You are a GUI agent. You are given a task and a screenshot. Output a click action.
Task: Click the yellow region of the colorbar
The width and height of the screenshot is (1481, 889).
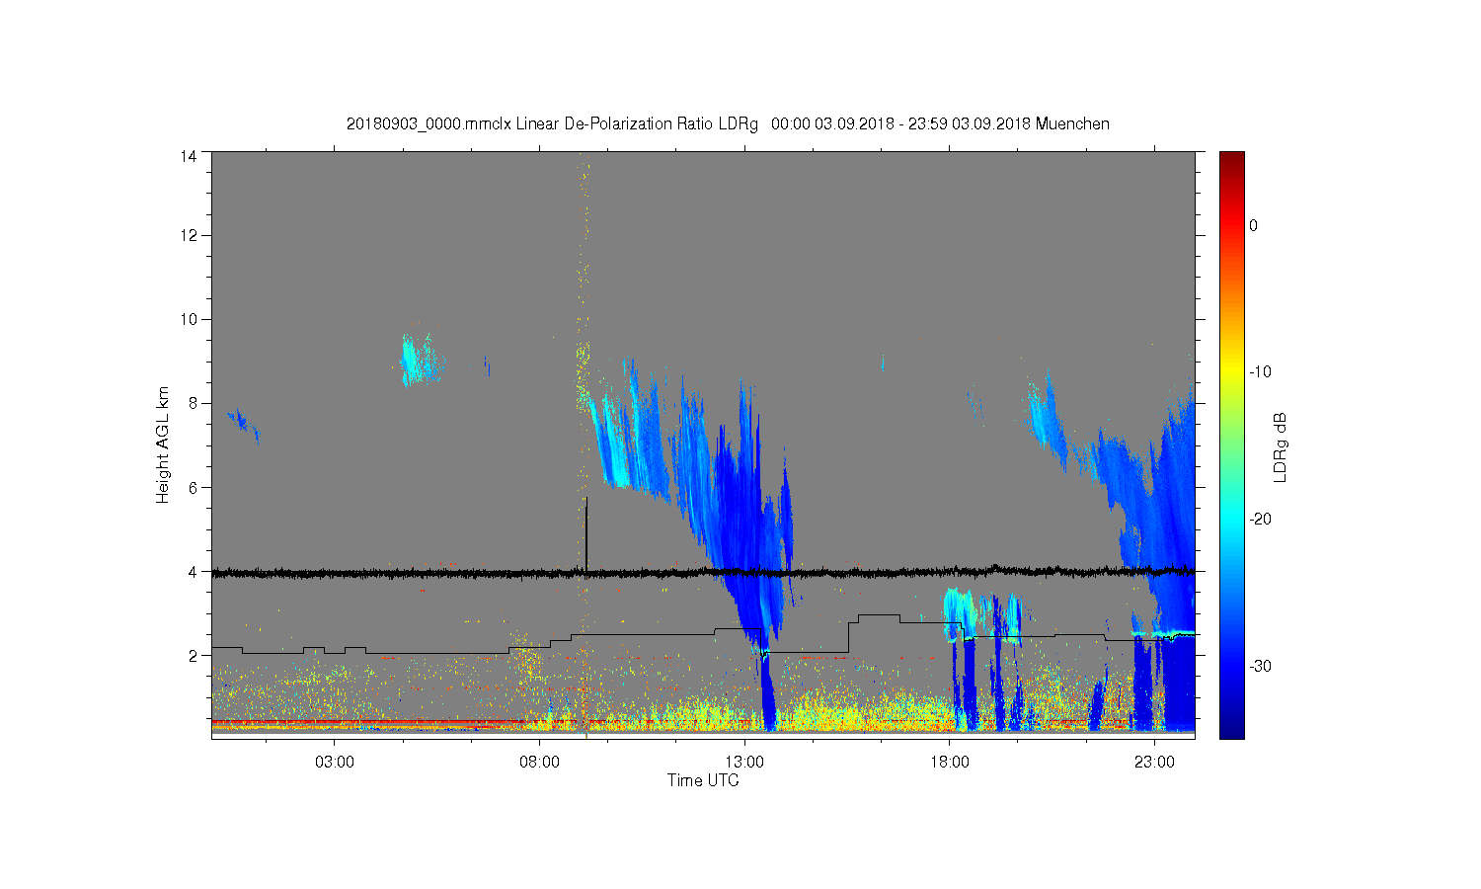pos(1231,373)
